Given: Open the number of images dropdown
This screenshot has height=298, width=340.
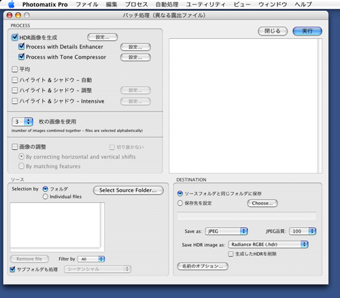Looking at the screenshot, I should pyautogui.click(x=22, y=122).
